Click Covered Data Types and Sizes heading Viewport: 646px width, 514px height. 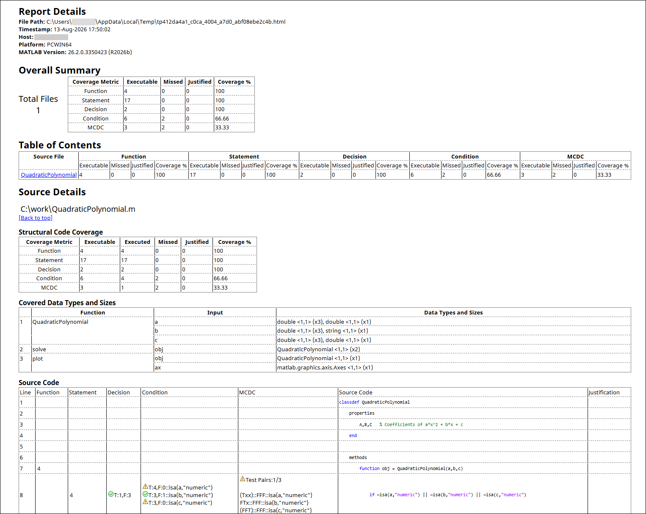(x=67, y=303)
